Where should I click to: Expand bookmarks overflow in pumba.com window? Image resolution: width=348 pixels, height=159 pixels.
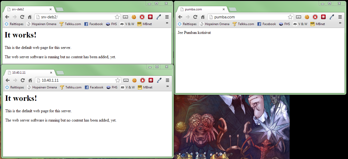point(340,23)
